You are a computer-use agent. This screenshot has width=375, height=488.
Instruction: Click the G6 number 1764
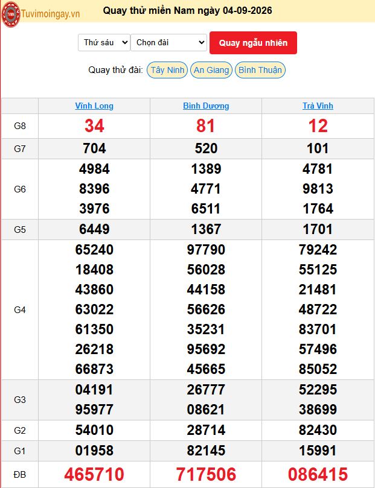click(x=318, y=209)
